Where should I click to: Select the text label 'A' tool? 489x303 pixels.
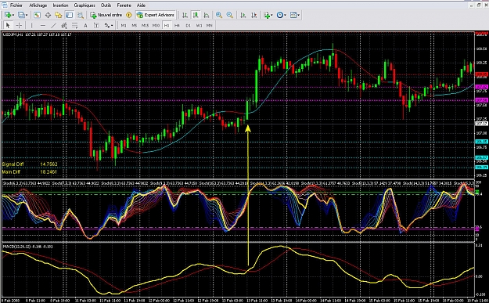coord(85,25)
